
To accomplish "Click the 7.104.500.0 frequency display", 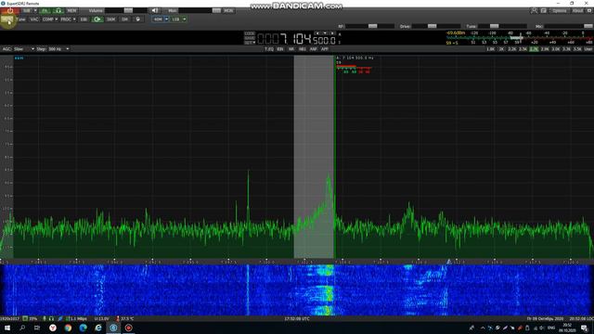I will tap(297, 39).
